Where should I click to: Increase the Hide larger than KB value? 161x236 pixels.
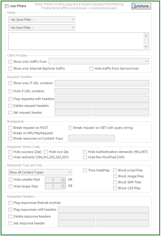(x=63, y=185)
